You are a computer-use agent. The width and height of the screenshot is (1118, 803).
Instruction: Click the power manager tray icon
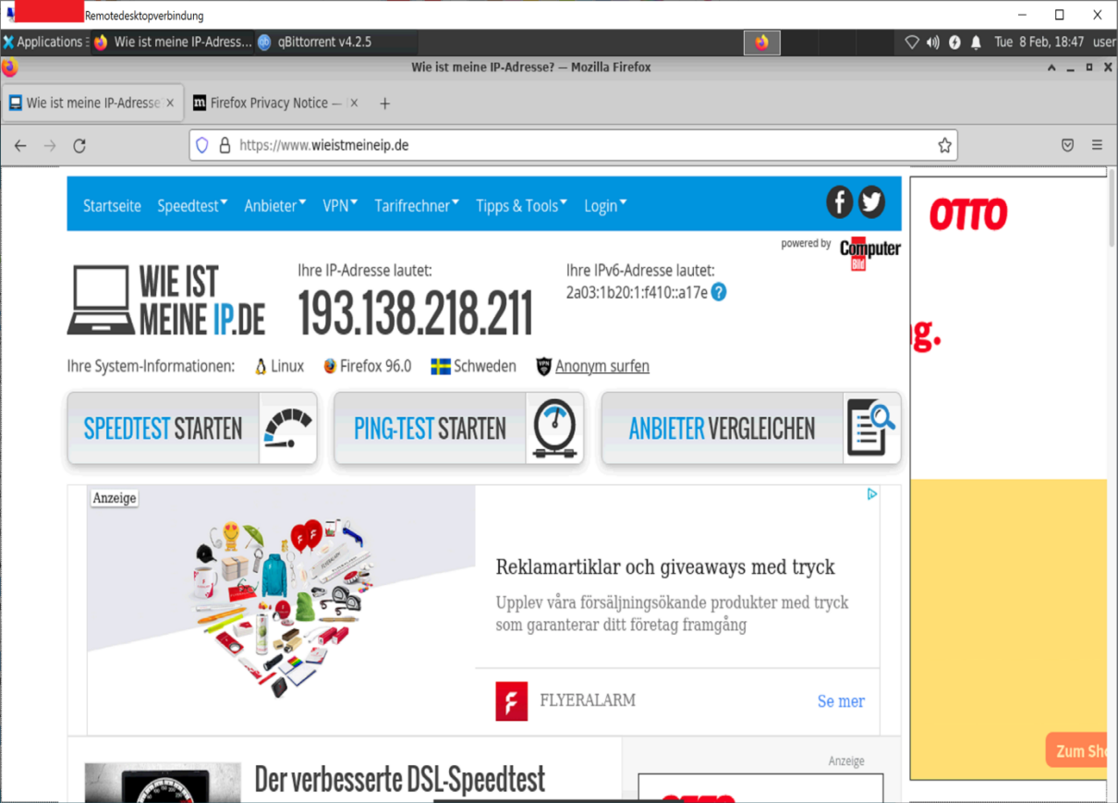[x=954, y=42]
